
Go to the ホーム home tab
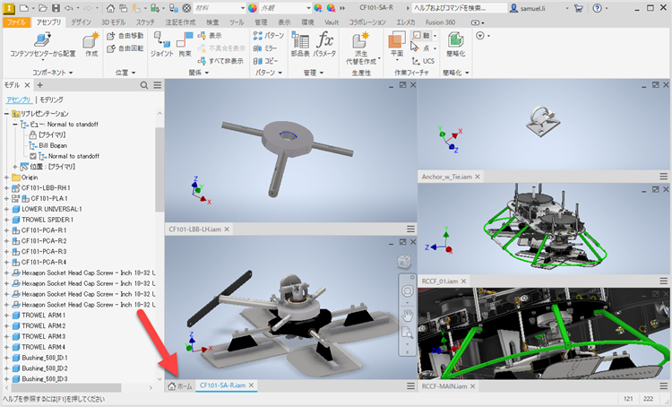tap(180, 386)
